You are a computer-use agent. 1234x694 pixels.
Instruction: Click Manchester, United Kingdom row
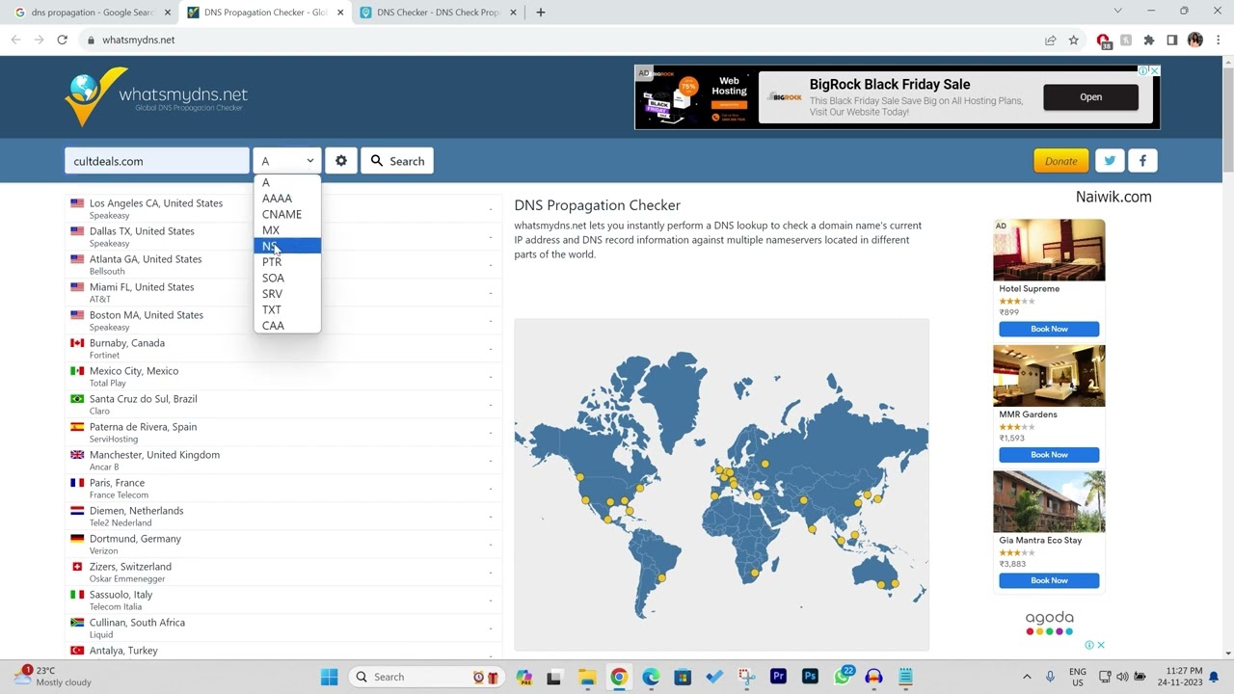click(x=283, y=461)
